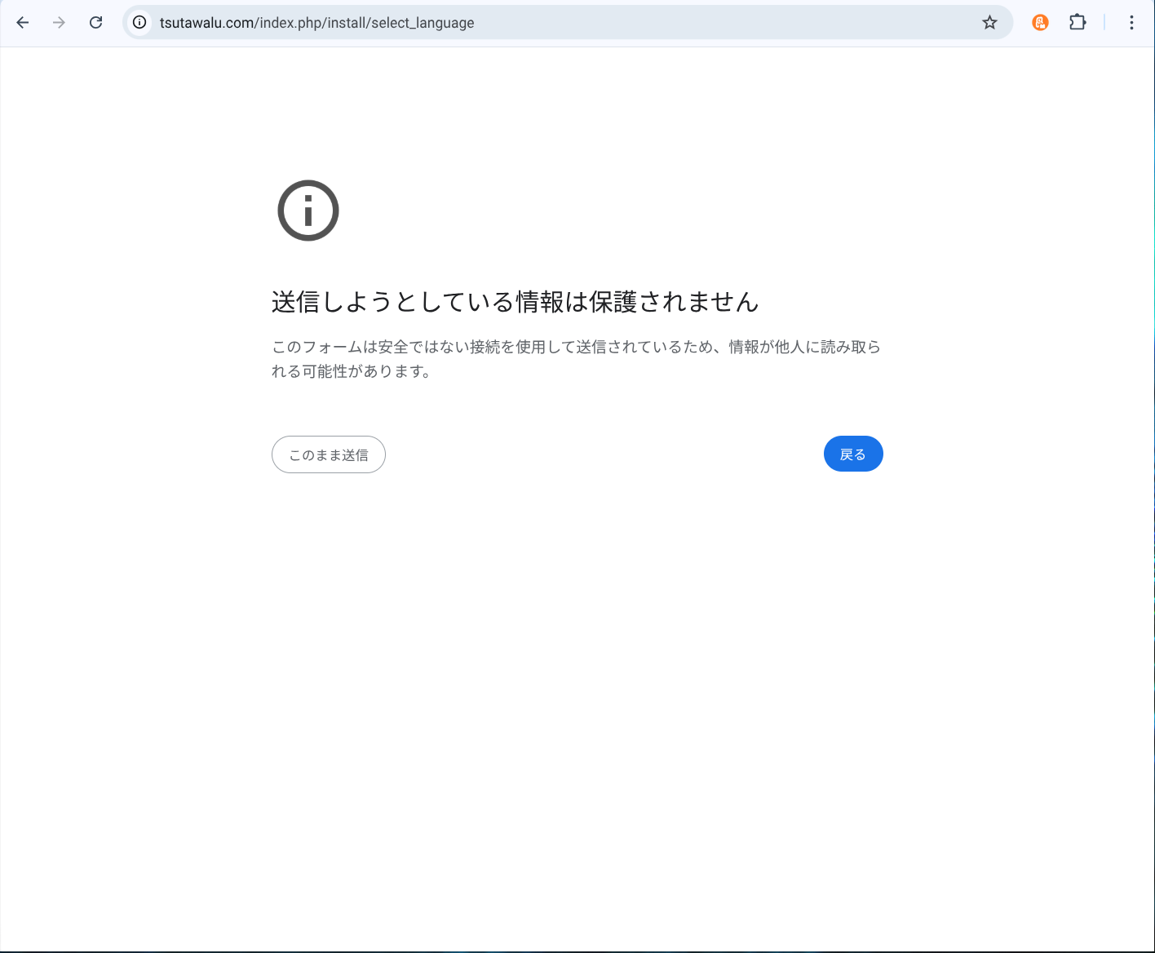This screenshot has width=1155, height=953.
Task: Open the orange extension icon in the toolbar
Action: click(x=1040, y=23)
